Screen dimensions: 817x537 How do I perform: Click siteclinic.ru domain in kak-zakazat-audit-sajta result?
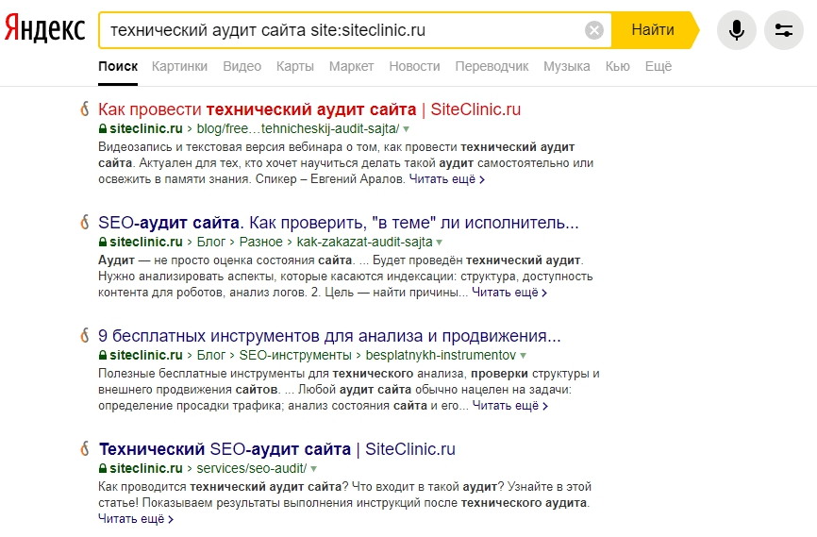click(x=146, y=242)
